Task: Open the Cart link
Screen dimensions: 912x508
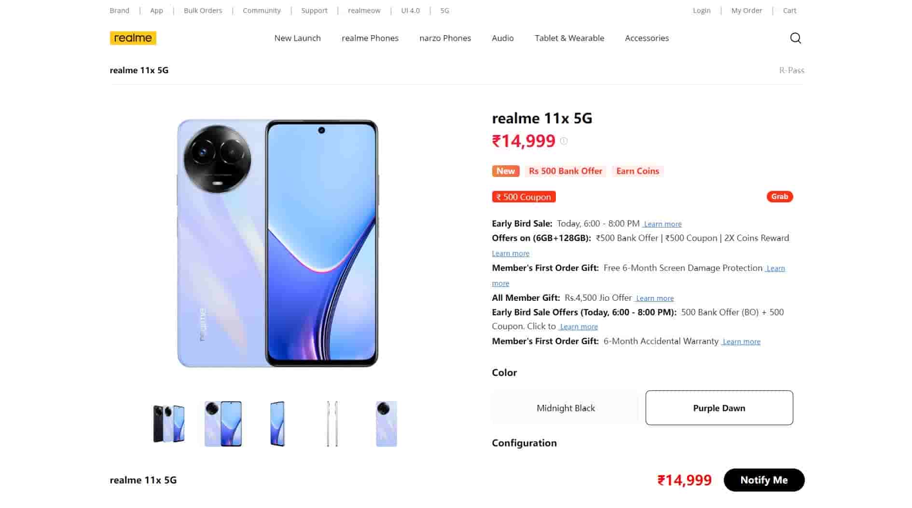Action: 789,11
